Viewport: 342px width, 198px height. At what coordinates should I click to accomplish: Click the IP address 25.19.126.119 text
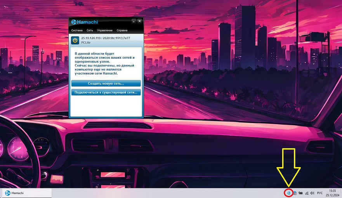point(90,38)
